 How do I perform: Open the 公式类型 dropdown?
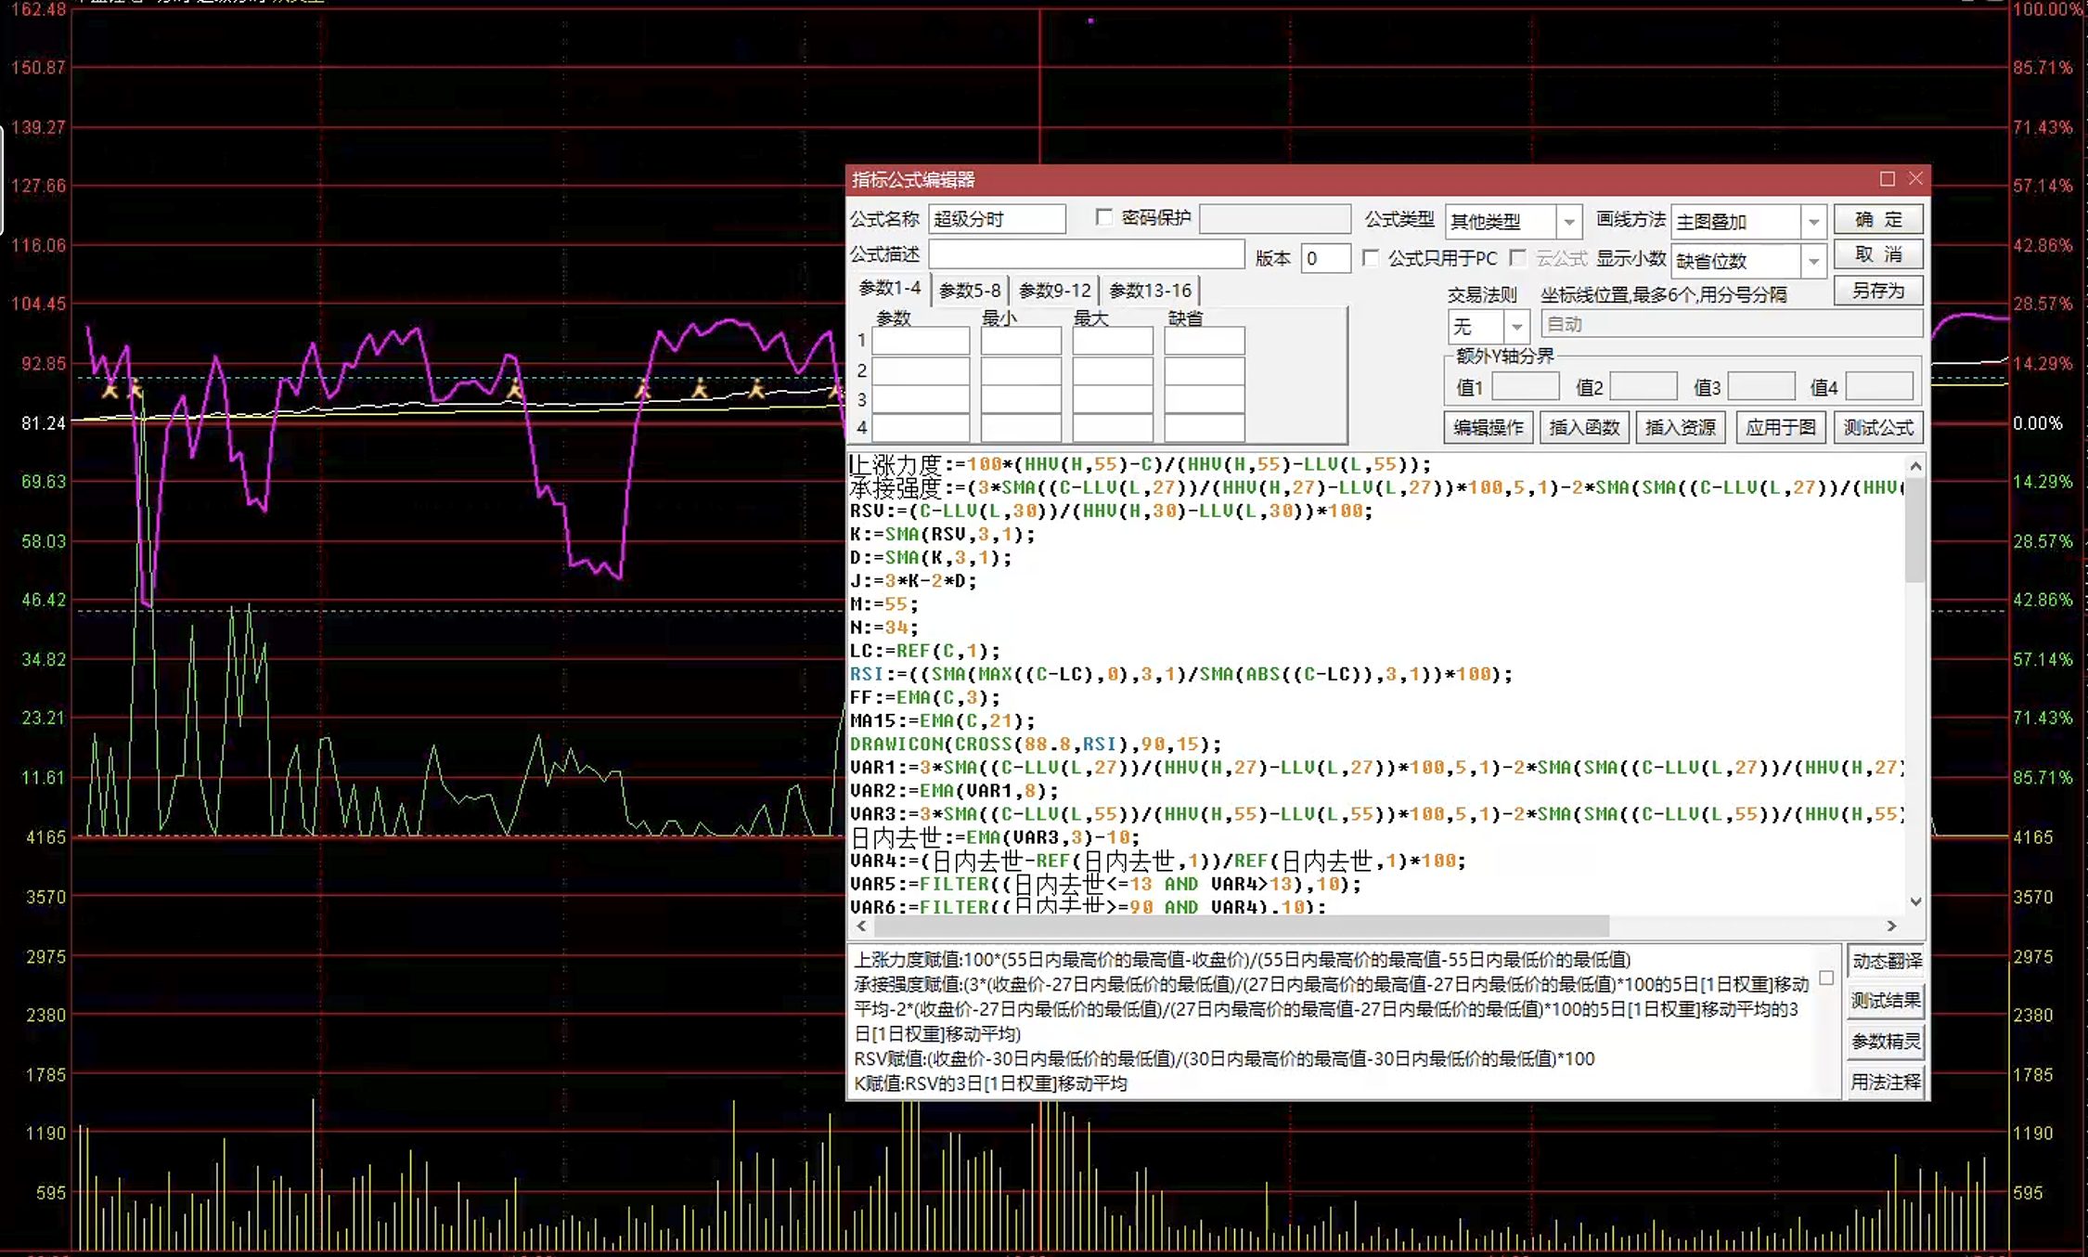pyautogui.click(x=1568, y=222)
